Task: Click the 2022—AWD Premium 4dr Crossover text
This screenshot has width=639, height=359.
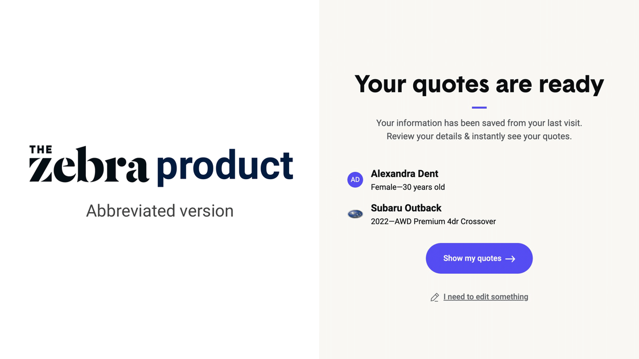Action: click(x=433, y=221)
